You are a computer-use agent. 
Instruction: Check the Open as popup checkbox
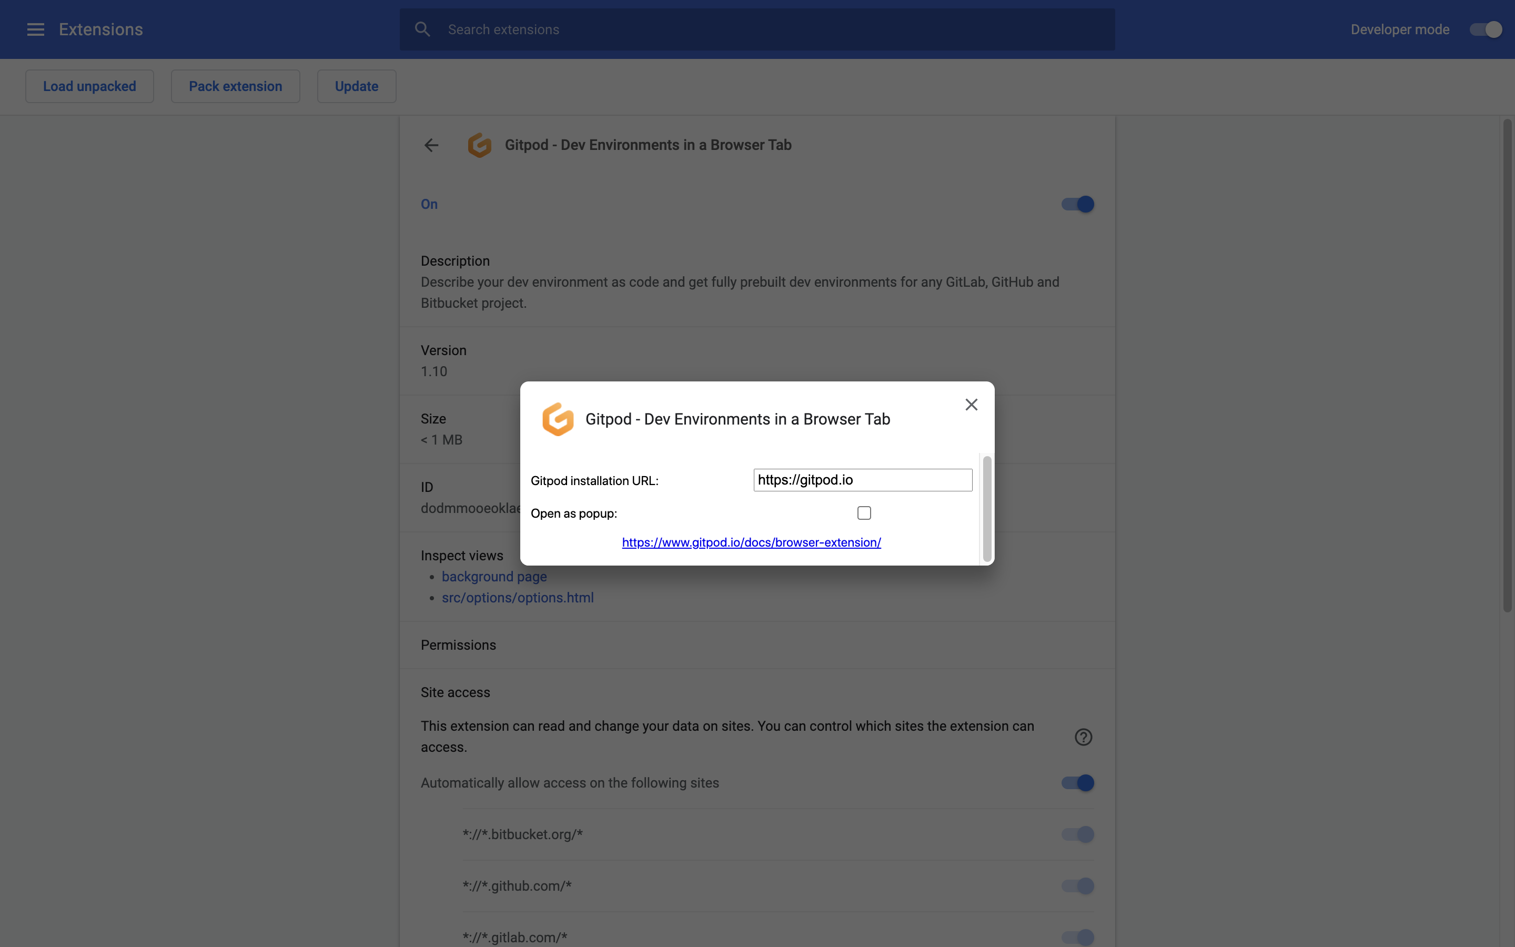[x=864, y=513]
